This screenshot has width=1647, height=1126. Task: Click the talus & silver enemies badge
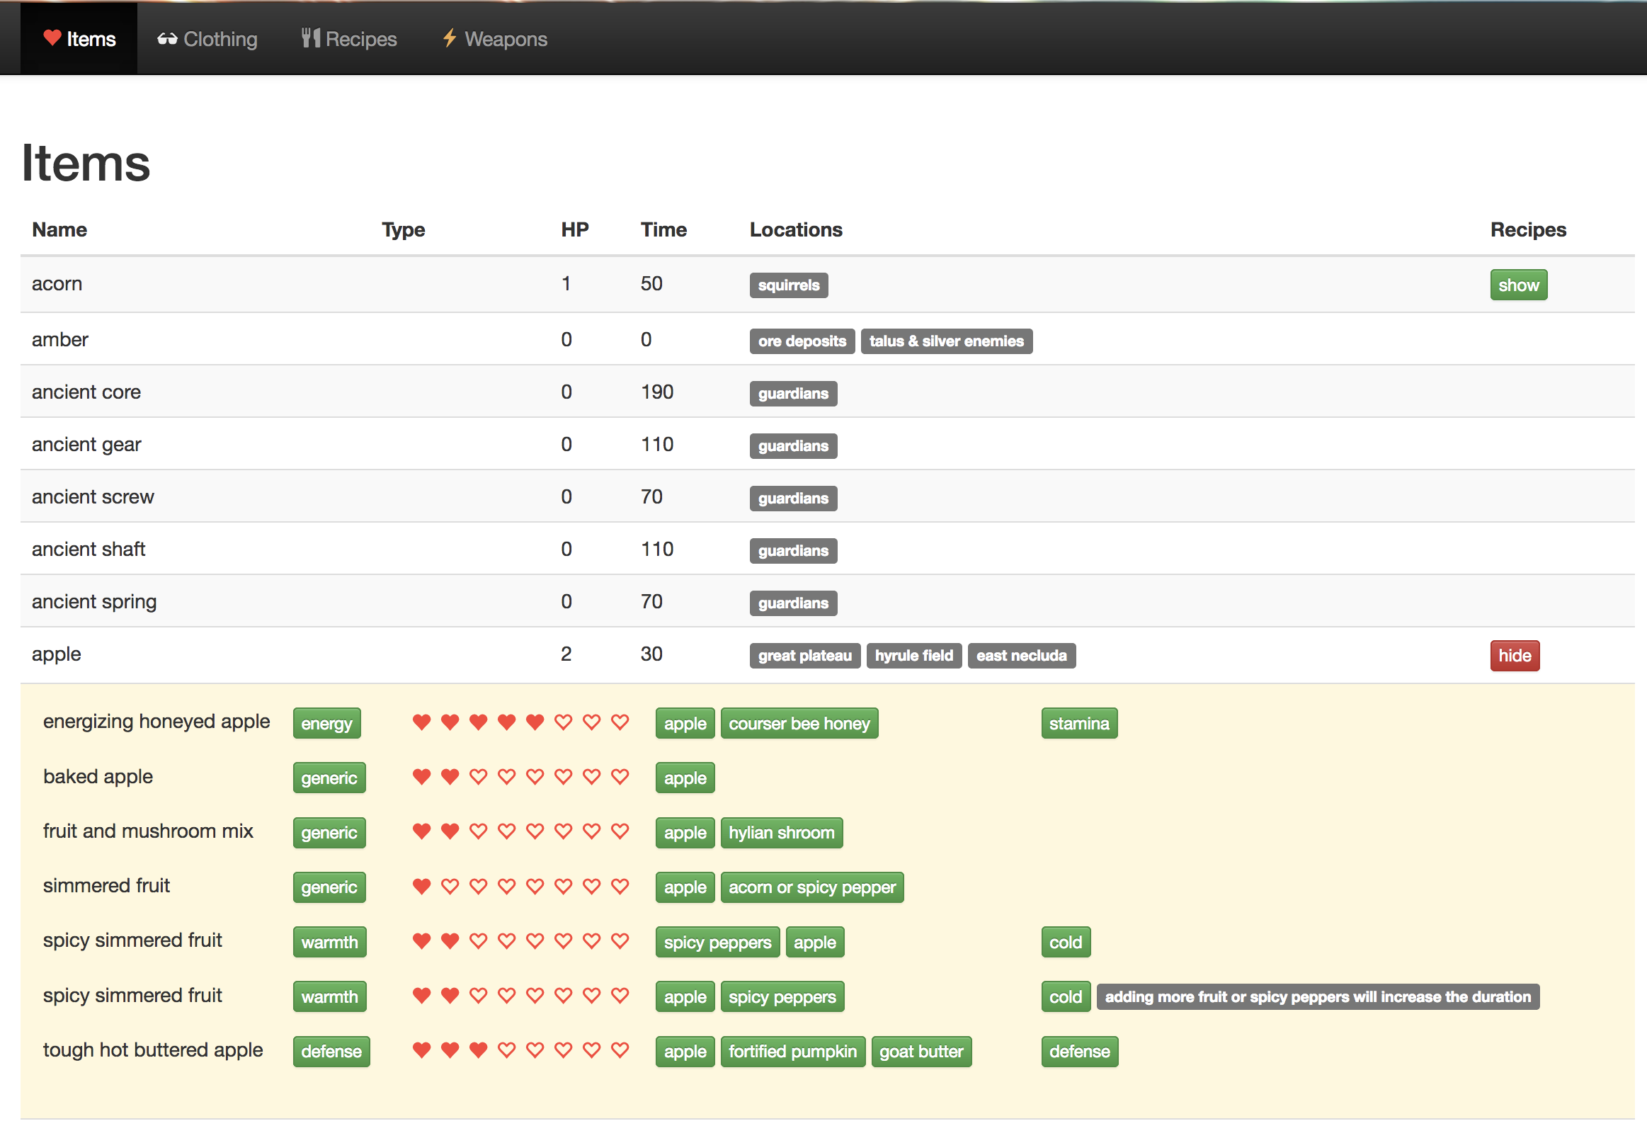tap(945, 341)
